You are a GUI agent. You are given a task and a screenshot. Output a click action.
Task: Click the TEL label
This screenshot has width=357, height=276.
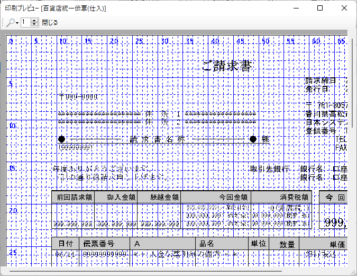341,139
